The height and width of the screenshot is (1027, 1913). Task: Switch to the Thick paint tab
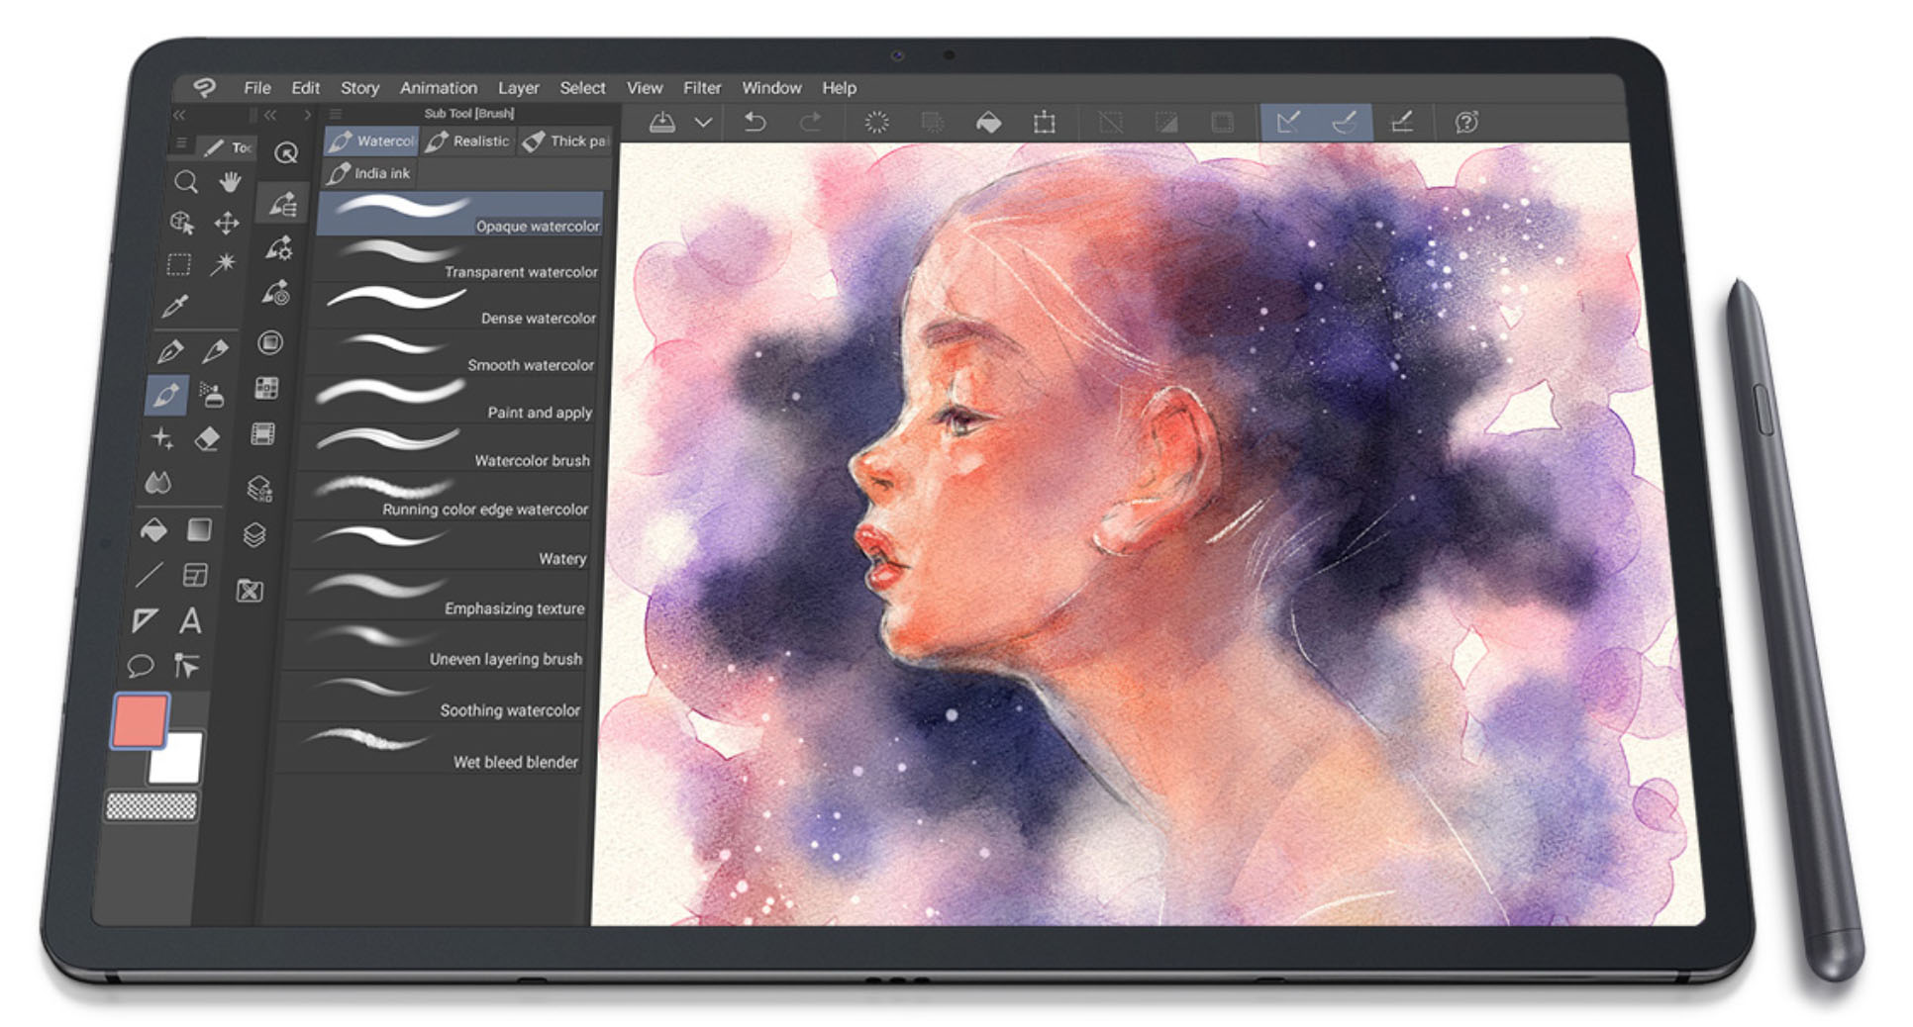566,141
